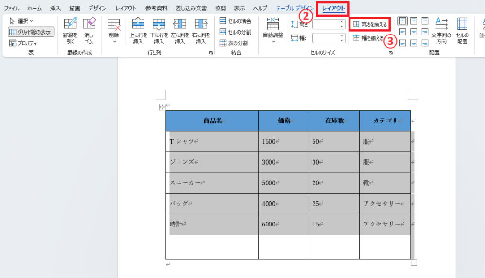Increase column width with up spinner
The width and height of the screenshot is (485, 278).
point(341,36)
